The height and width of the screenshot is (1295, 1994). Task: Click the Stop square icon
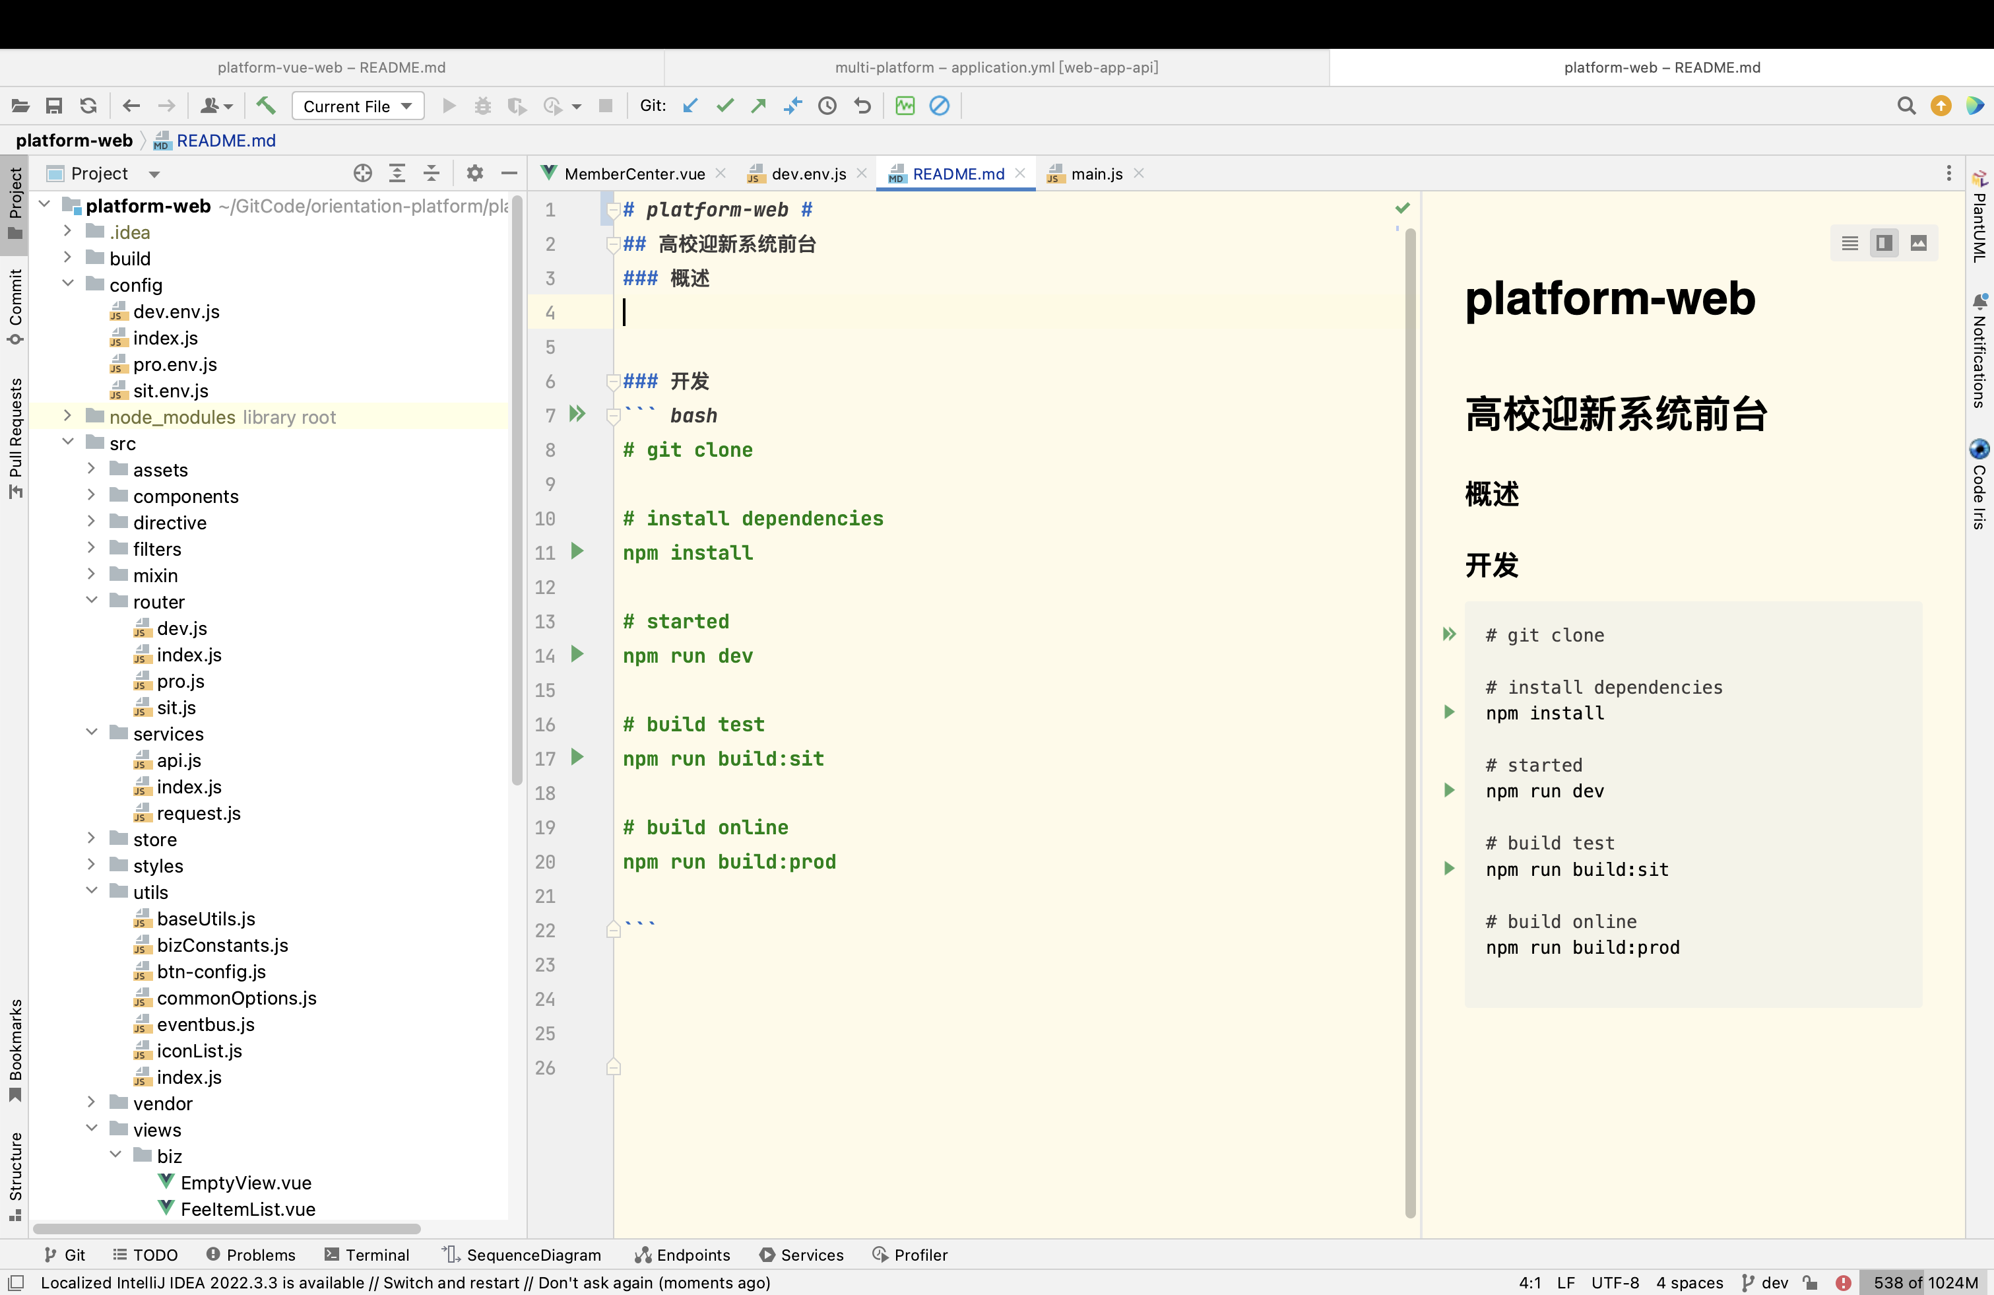coord(606,106)
